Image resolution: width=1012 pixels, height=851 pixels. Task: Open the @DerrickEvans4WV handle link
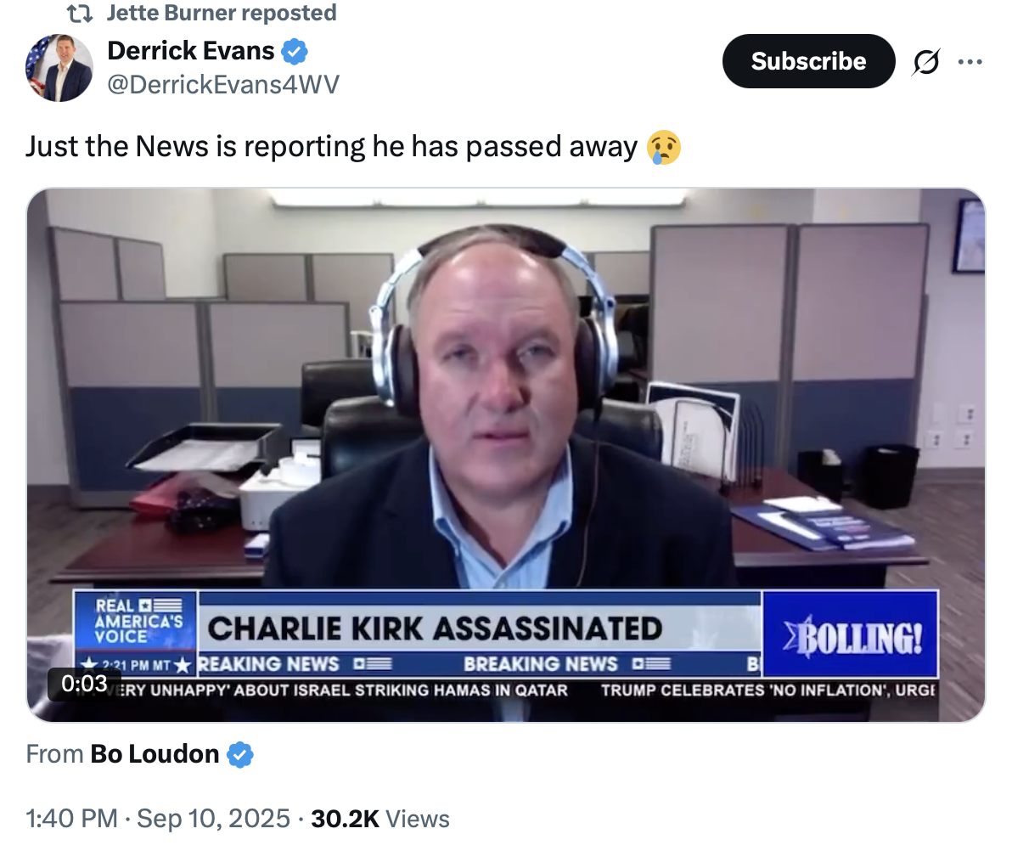[x=223, y=85]
